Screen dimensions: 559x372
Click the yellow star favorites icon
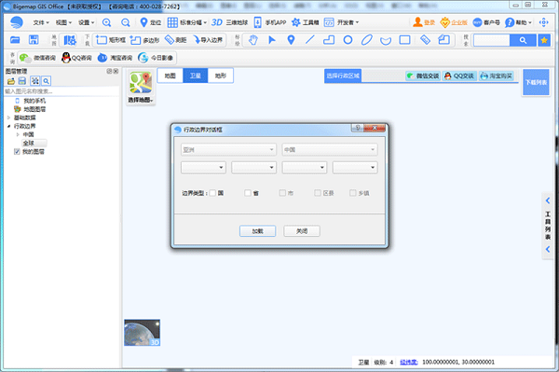[x=544, y=40]
